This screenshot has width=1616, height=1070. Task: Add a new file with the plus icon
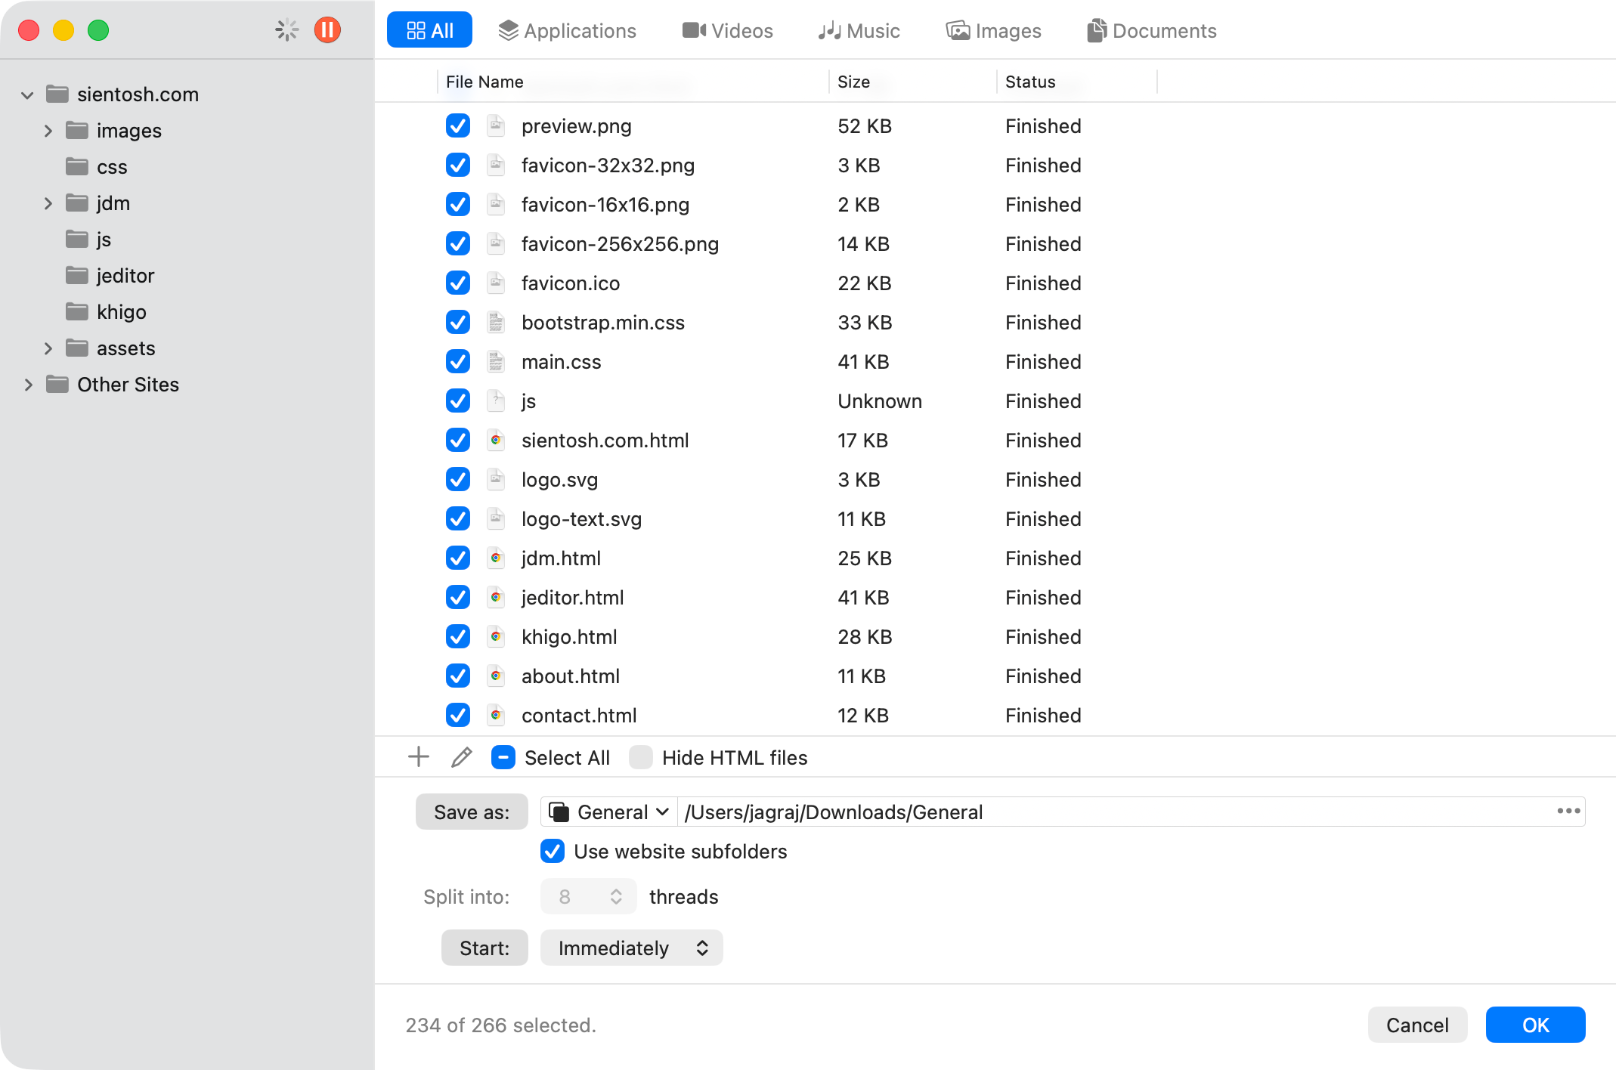[418, 756]
